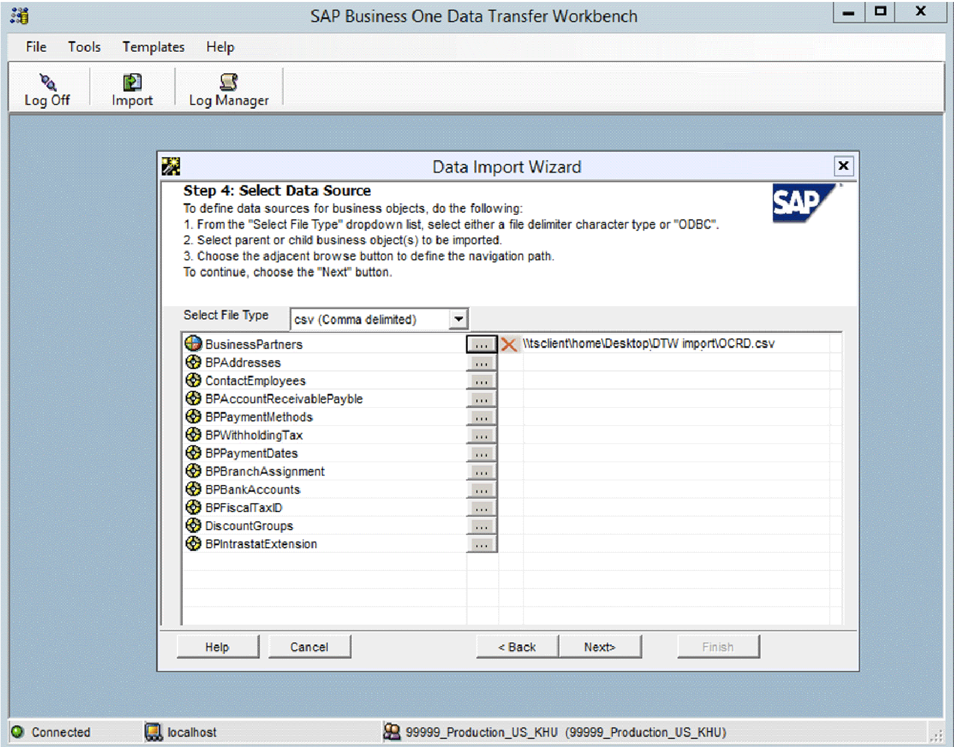Browse file for BPFiscalTaxID

481,507
